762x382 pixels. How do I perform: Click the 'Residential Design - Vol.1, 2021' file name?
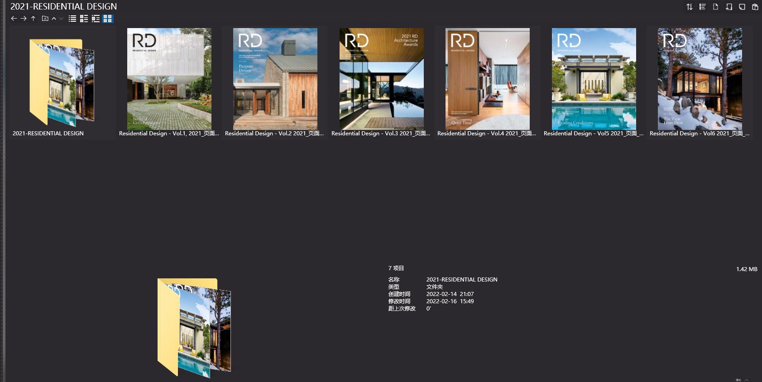coord(169,134)
